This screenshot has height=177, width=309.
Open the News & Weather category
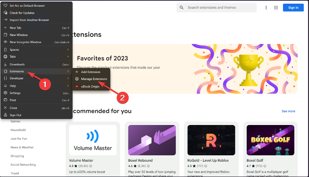coord(22,147)
